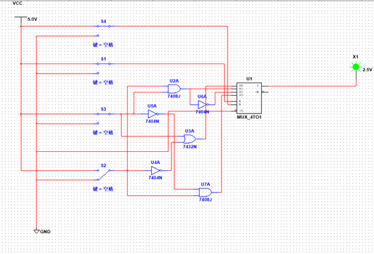The image size is (374, 254).
Task: Click the GND text label
Action: click(x=45, y=232)
